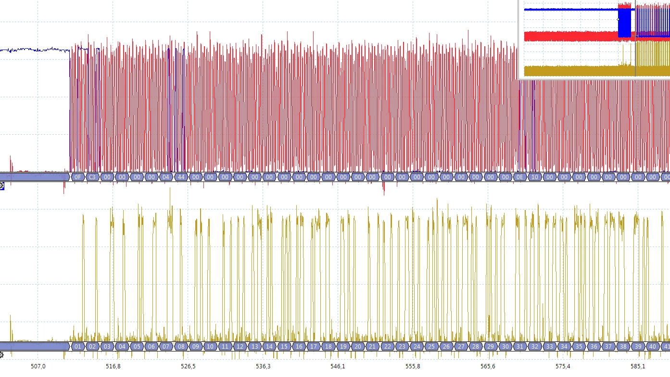Select decoded byte C3 in upper decoder row

(x=92, y=177)
